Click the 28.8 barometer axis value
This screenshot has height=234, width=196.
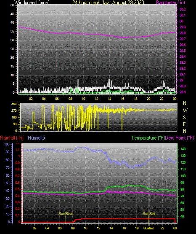[183, 92]
